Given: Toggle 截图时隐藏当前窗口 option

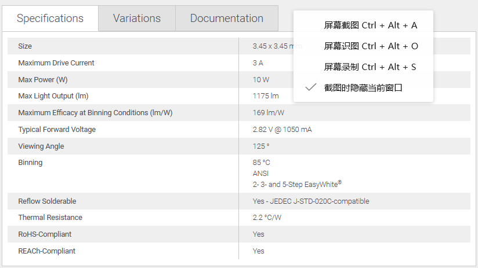Looking at the screenshot, I should [x=363, y=88].
